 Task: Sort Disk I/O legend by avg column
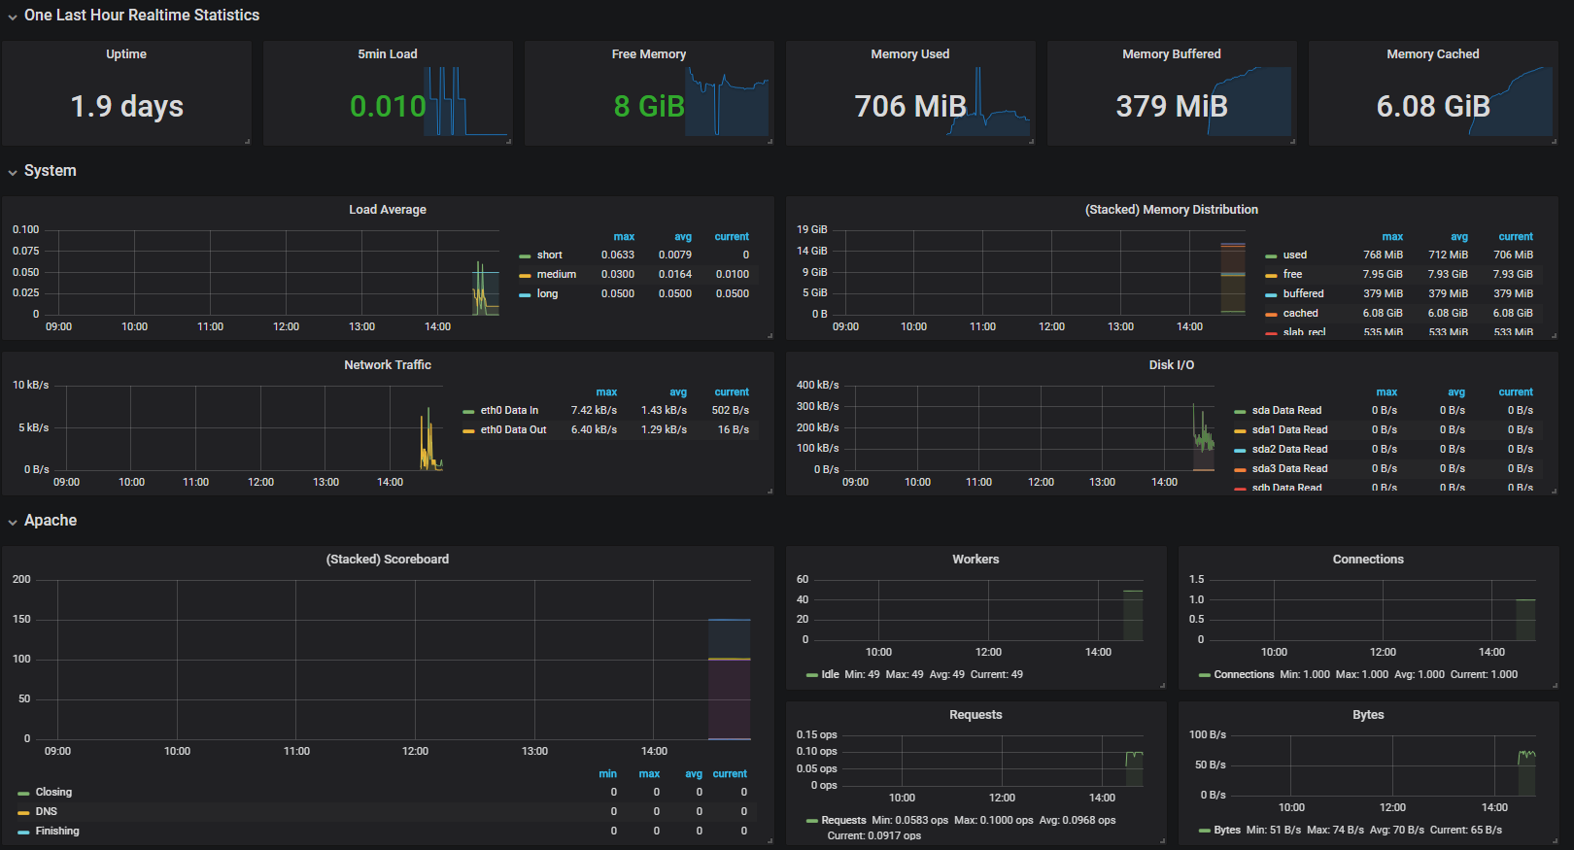[1456, 392]
